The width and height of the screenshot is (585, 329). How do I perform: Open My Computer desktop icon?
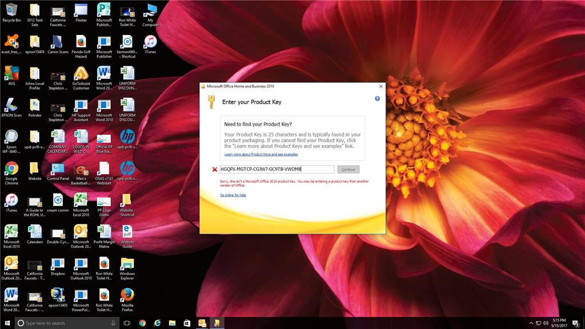pos(150,15)
